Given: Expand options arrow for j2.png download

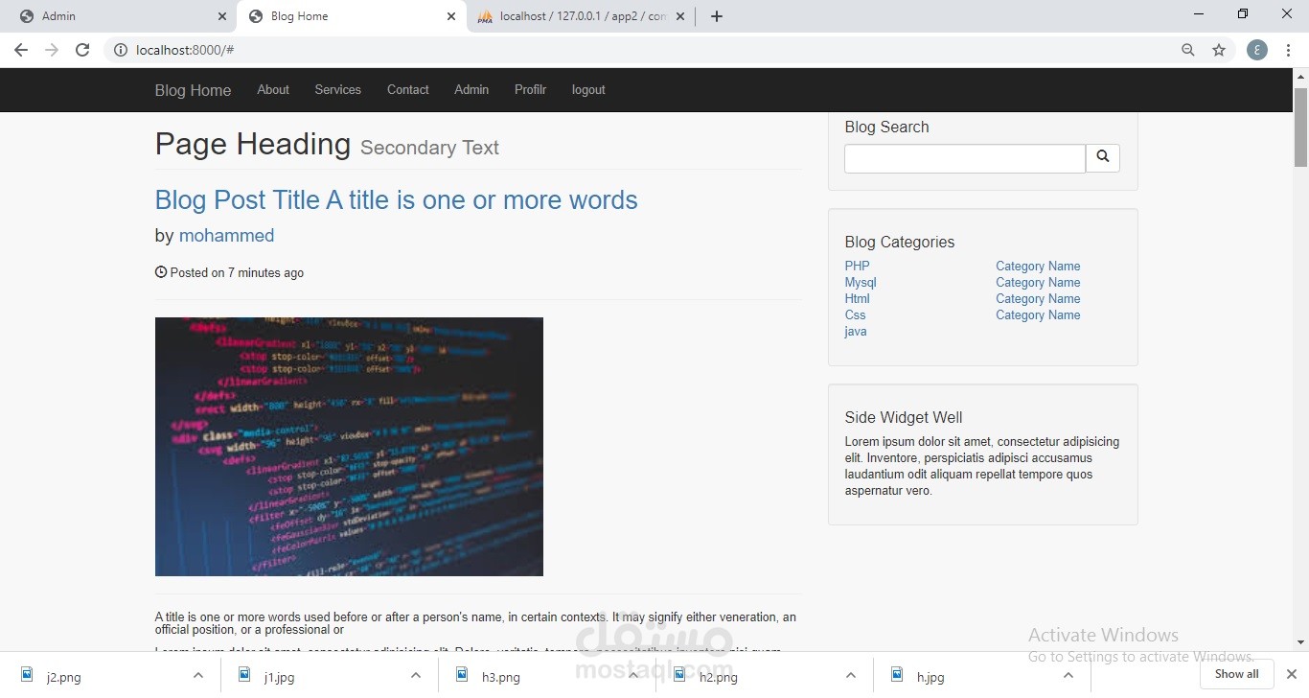Looking at the screenshot, I should tap(198, 676).
